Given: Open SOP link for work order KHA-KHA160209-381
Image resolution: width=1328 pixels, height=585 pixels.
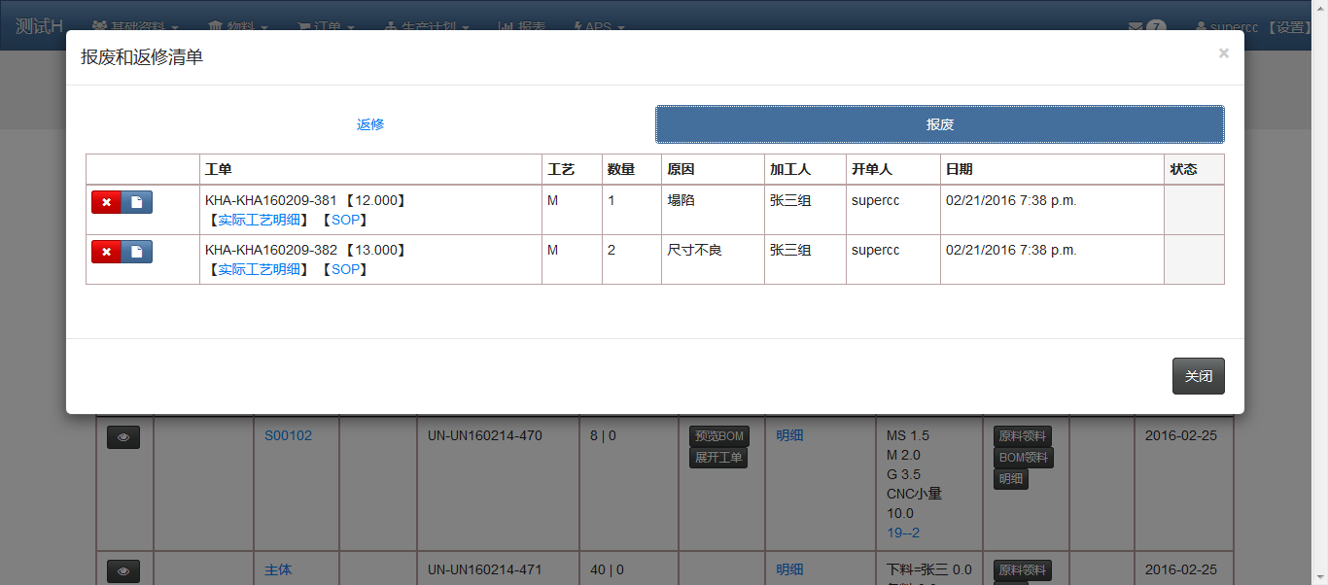Looking at the screenshot, I should (x=345, y=220).
